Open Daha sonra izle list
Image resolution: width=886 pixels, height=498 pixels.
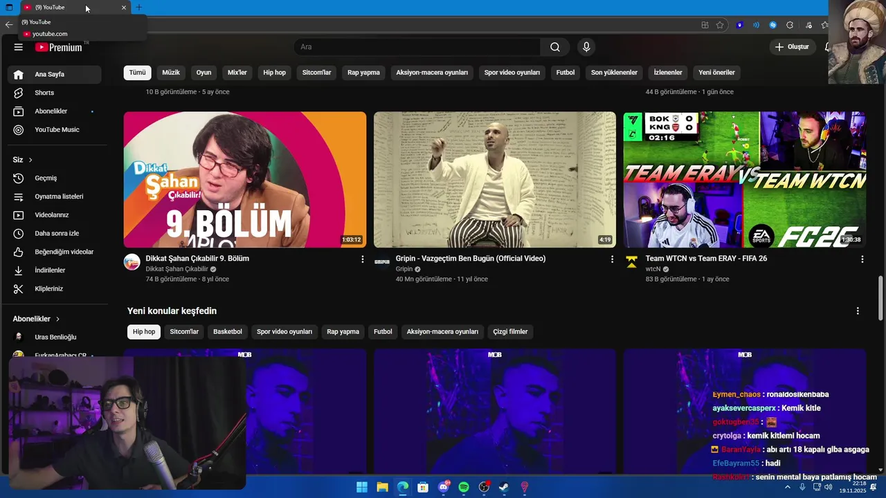pos(55,233)
